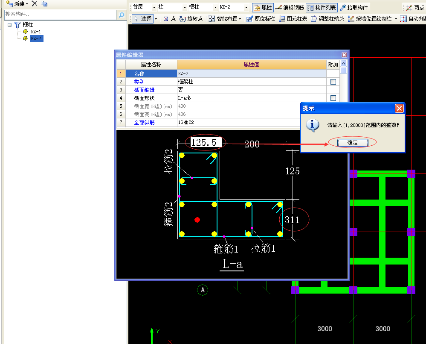Viewport: 426px width, 344px height.
Task: Click the 311 dimension in section diagram
Action: [293, 220]
